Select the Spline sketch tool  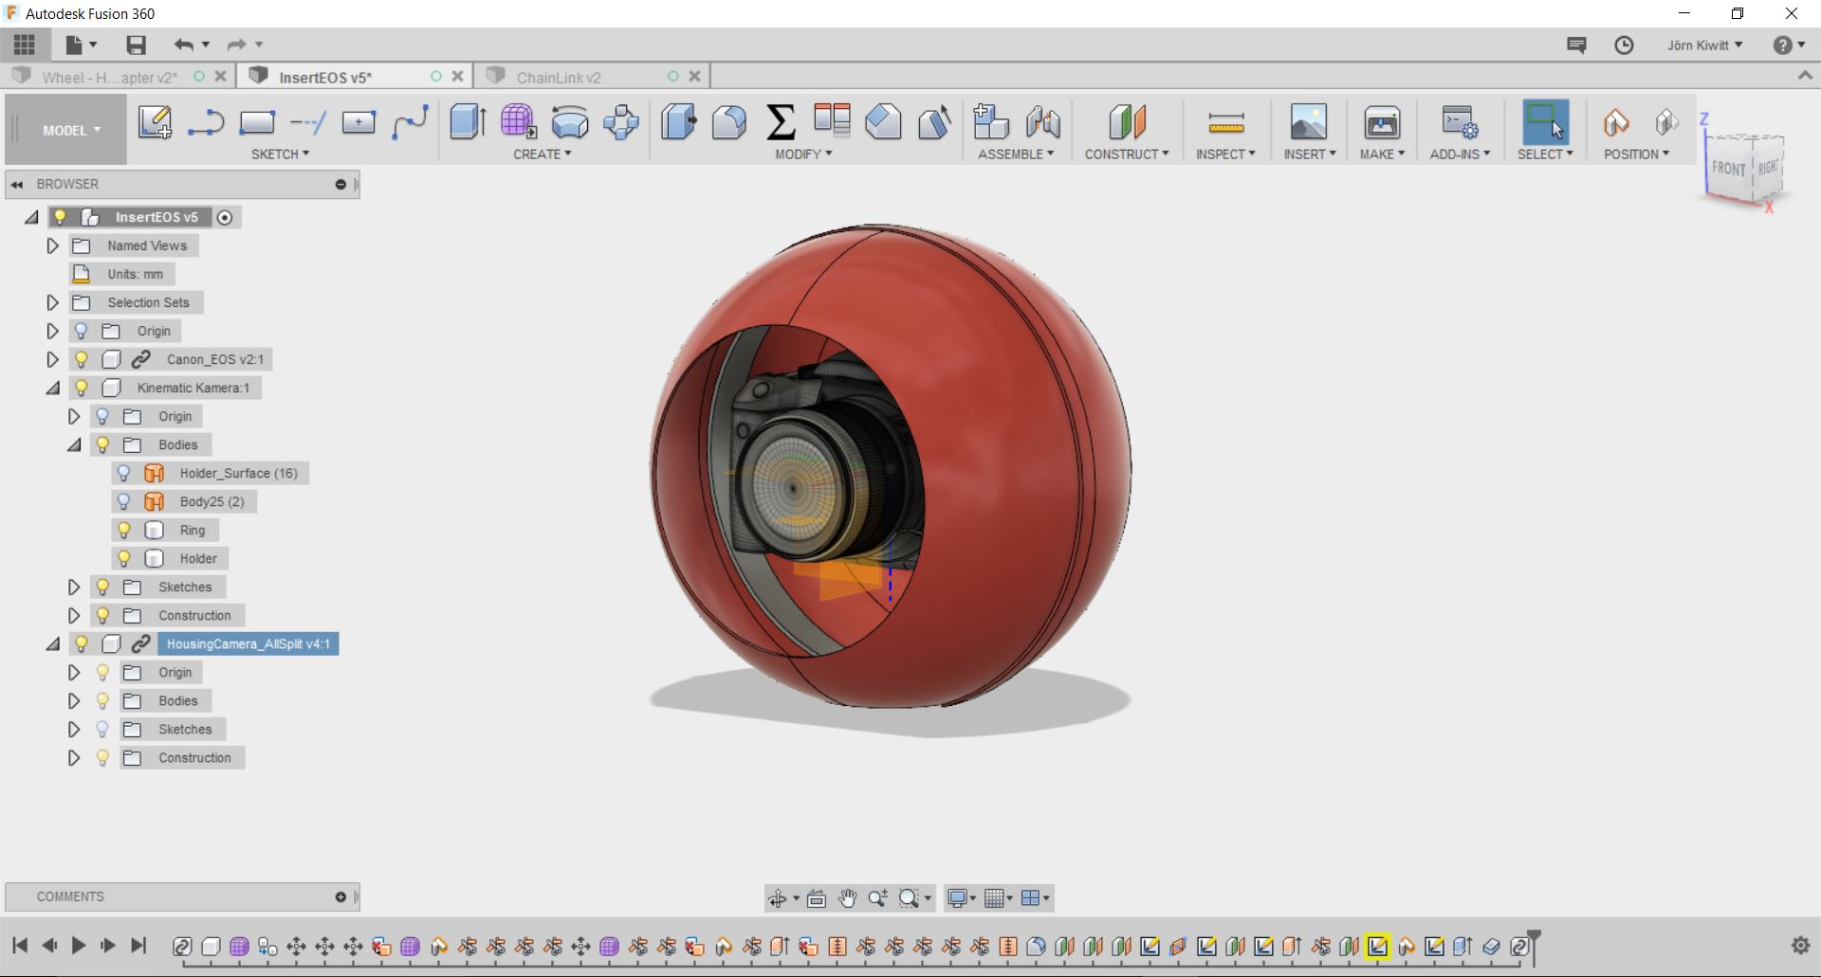point(411,122)
